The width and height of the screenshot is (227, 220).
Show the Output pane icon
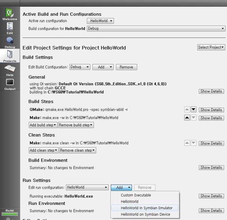[10, 84]
